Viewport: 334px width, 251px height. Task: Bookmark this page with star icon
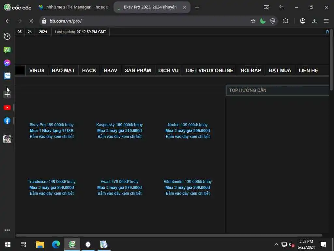point(253,21)
